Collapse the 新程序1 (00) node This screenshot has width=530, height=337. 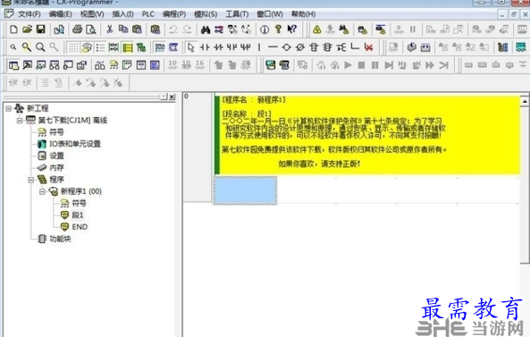tap(42, 191)
